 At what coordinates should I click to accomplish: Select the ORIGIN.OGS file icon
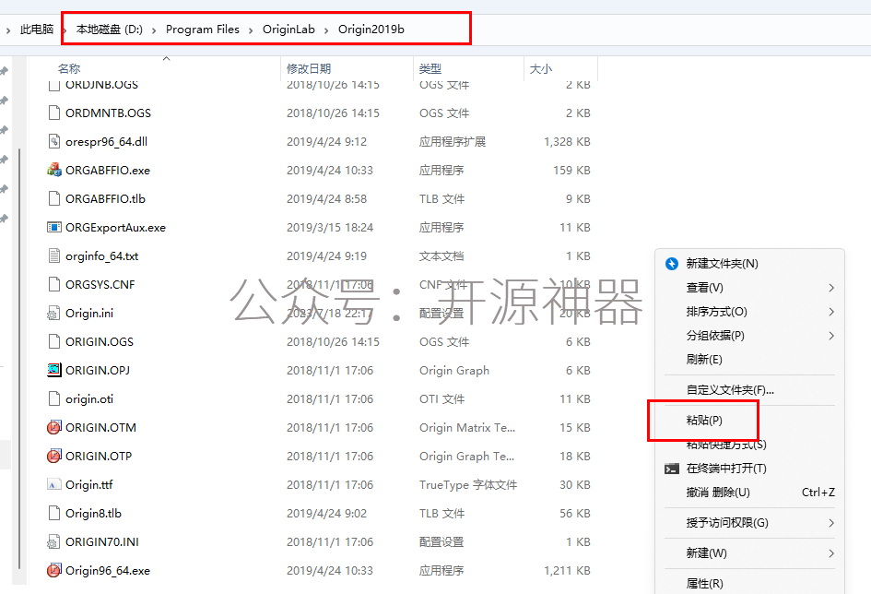[x=53, y=341]
